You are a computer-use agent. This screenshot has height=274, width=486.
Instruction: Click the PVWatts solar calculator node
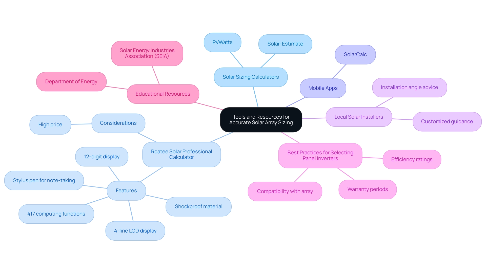223,42
